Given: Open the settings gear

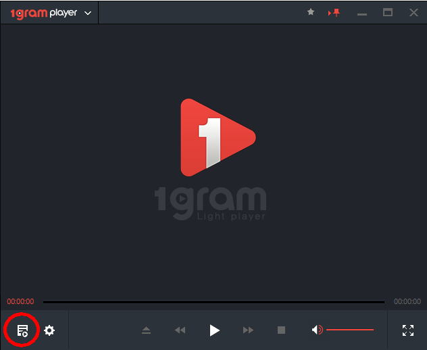Looking at the screenshot, I should 49,330.
